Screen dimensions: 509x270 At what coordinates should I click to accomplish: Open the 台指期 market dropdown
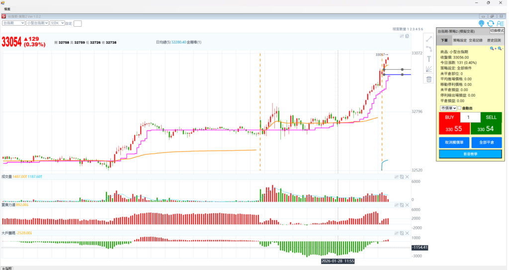13,23
